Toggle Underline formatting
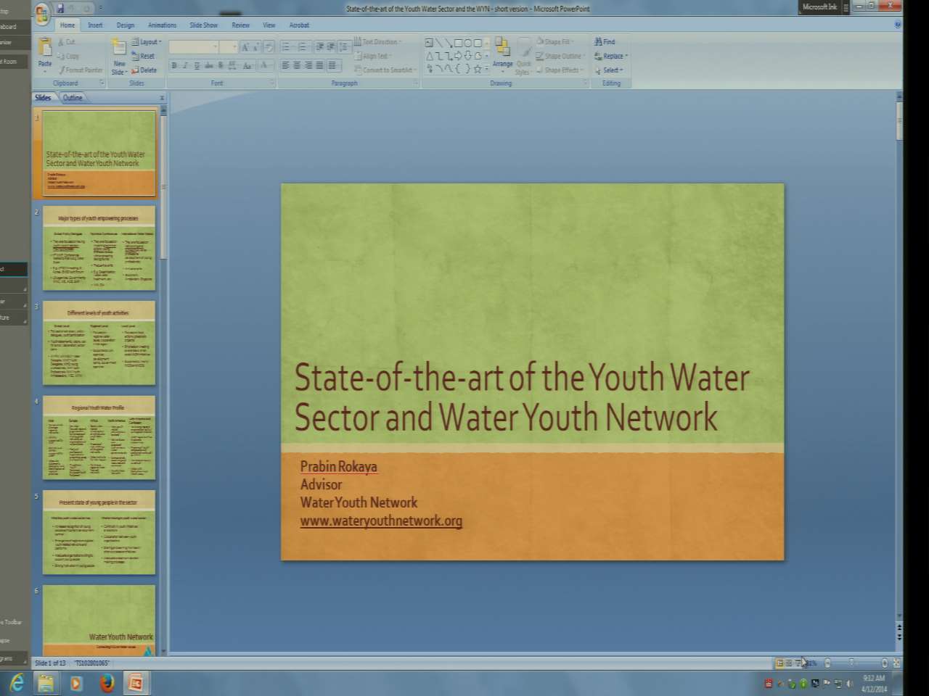This screenshot has height=696, width=929. click(x=197, y=65)
